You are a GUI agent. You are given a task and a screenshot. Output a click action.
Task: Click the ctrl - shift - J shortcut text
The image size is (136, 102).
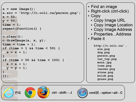coord(62,93)
